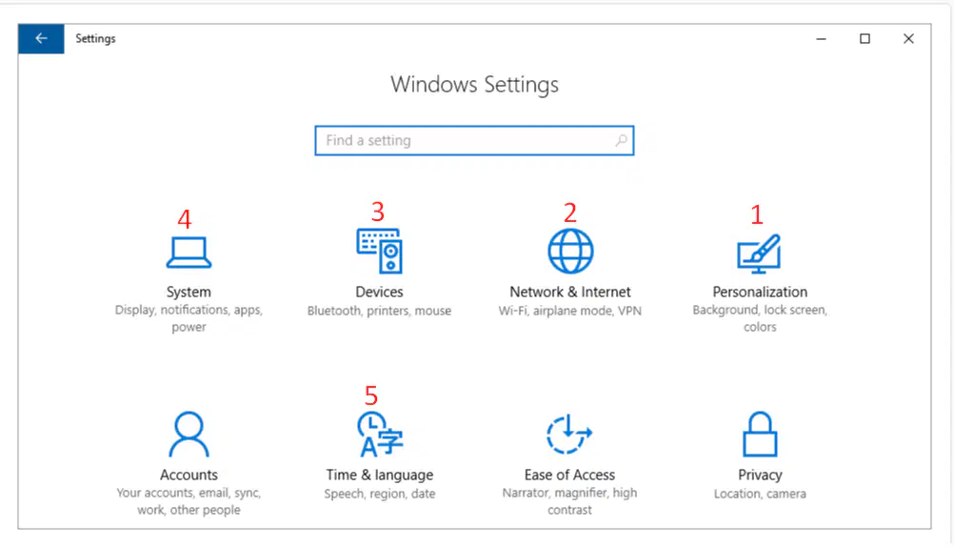Open the Ease of Access icon

[569, 434]
